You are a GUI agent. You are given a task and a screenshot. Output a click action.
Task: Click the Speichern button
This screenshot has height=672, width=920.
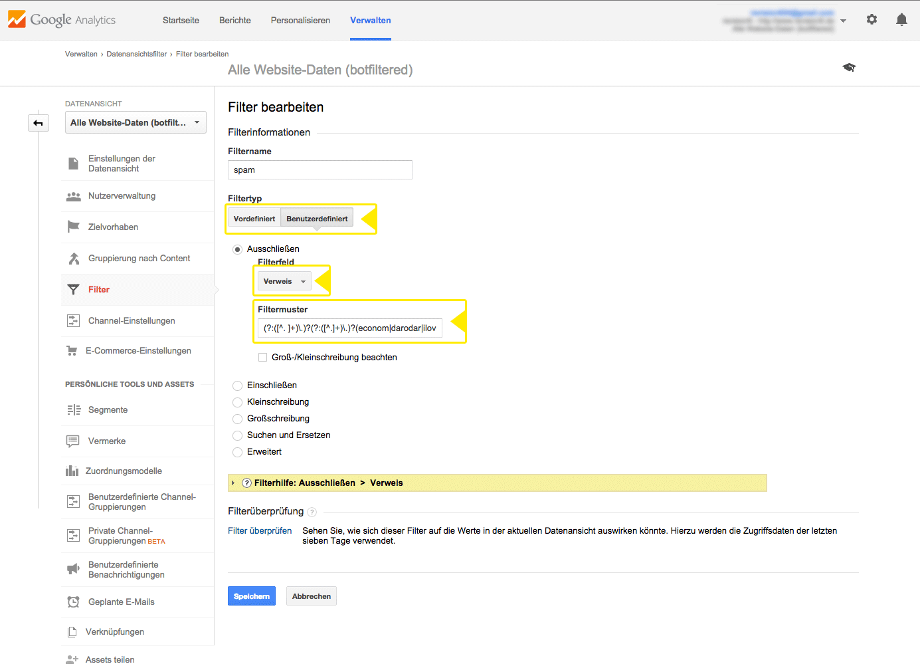[x=252, y=596]
